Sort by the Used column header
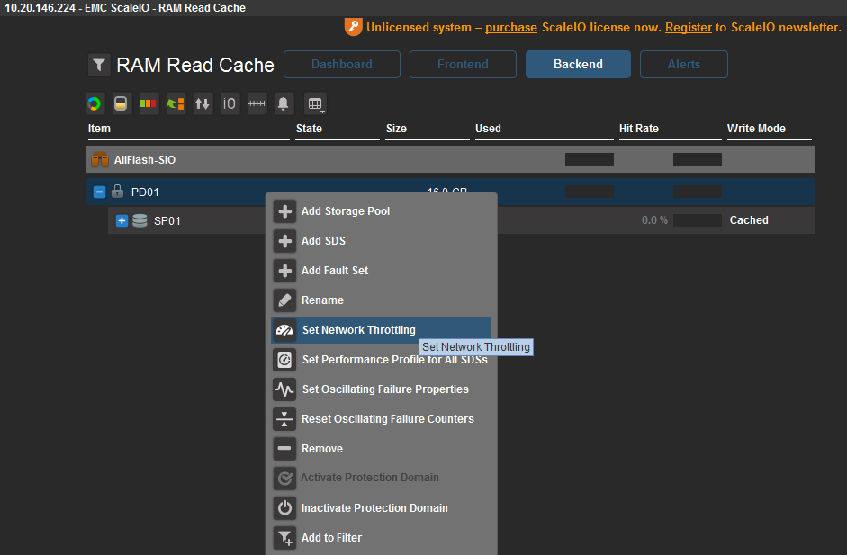 pyautogui.click(x=489, y=129)
